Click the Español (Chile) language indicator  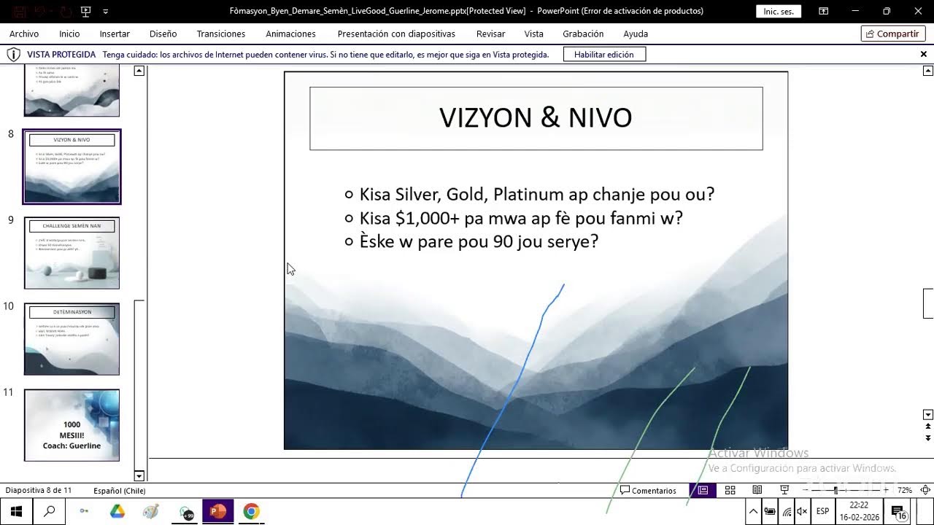click(120, 491)
